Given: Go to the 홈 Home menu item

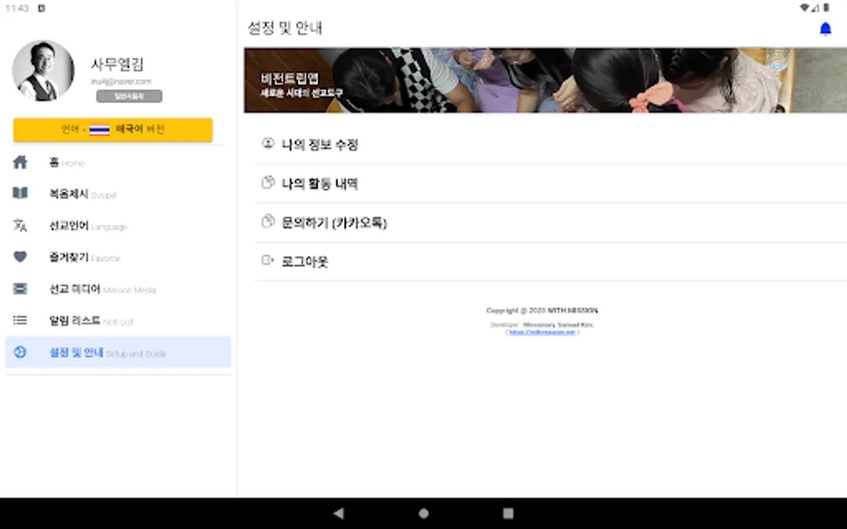Looking at the screenshot, I should (118, 162).
